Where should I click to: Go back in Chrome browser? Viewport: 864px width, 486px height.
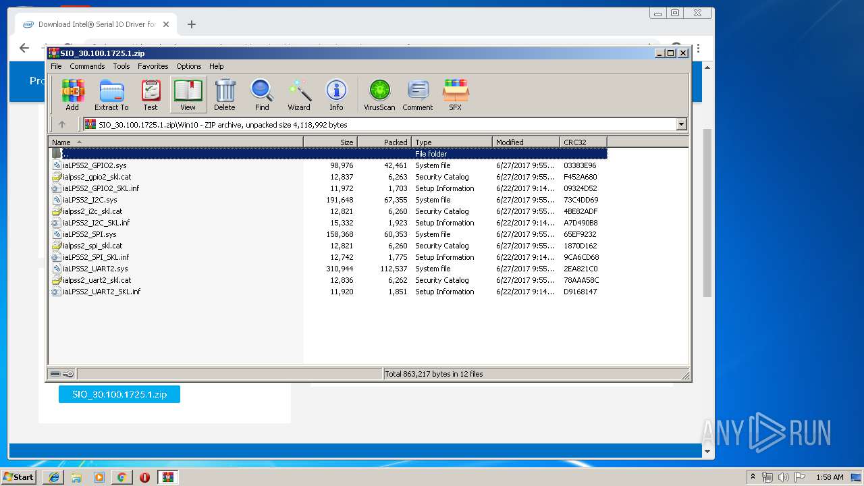click(x=24, y=48)
